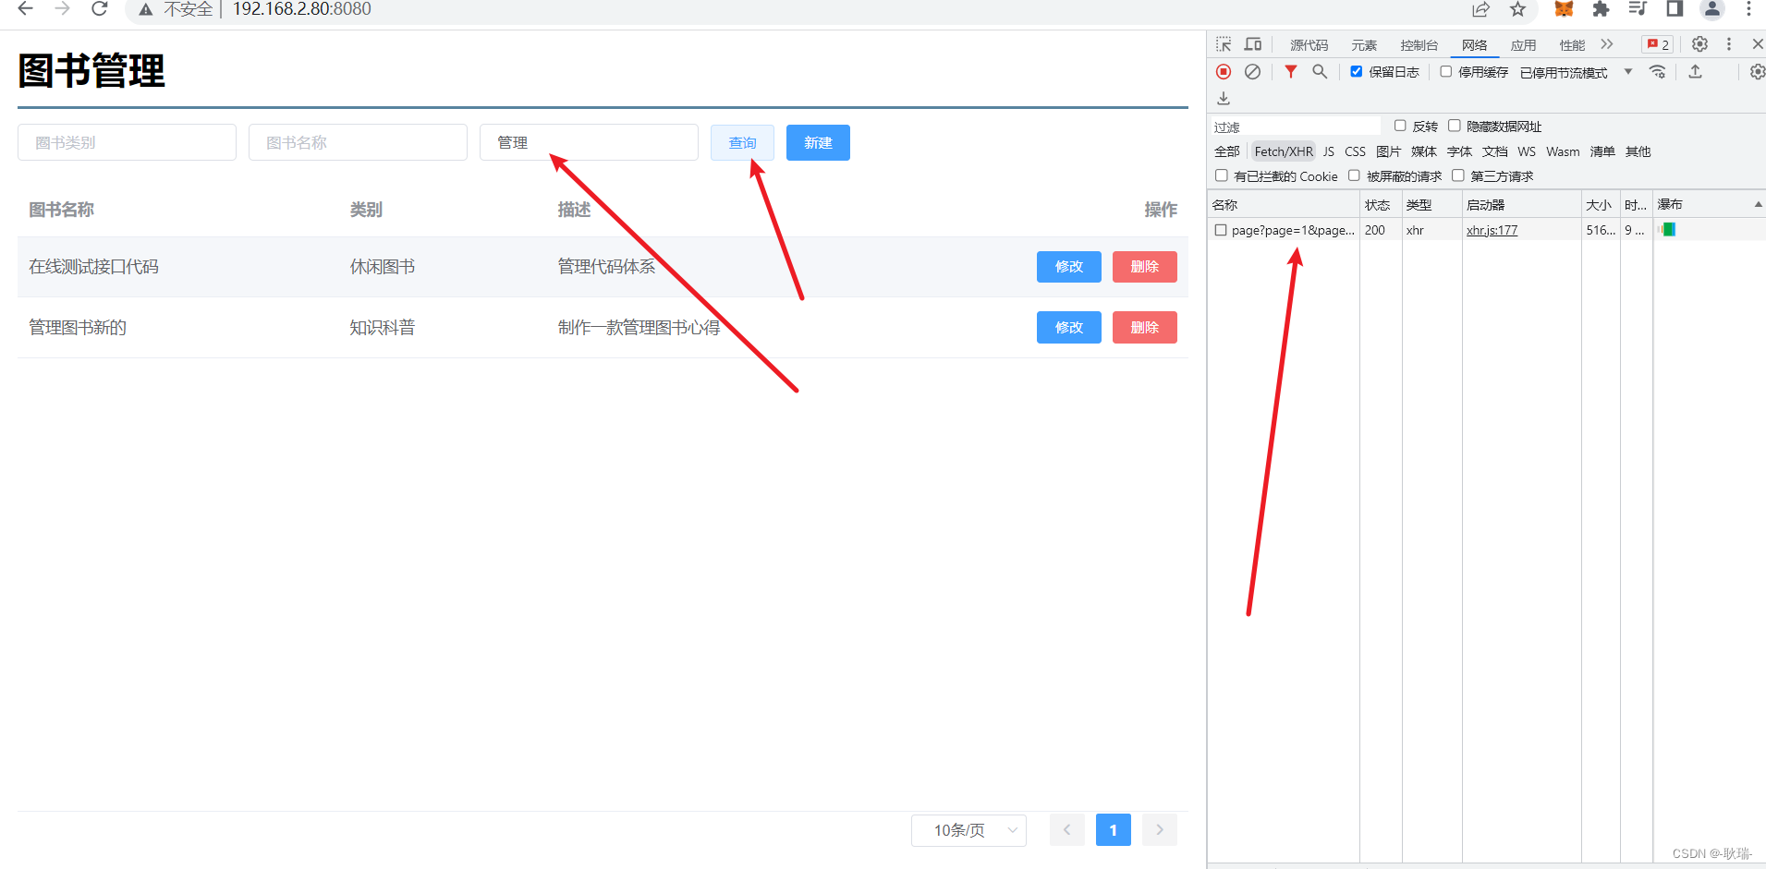Open the 性能 DevTools tab
Viewport: 1766px width, 869px height.
click(1572, 45)
